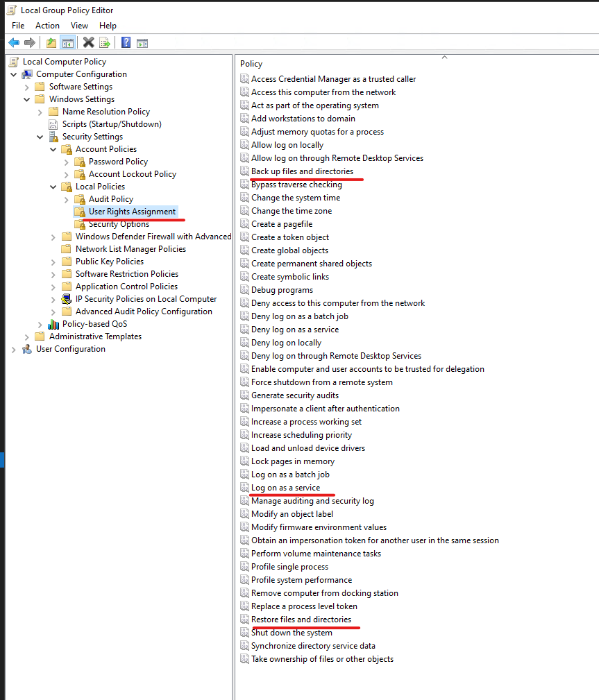Open the Action menu
This screenshot has width=599, height=700.
coord(47,26)
